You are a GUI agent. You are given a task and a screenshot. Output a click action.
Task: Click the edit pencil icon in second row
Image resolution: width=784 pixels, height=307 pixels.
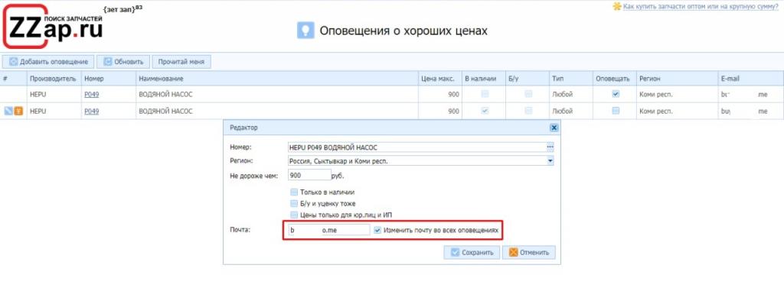7,111
